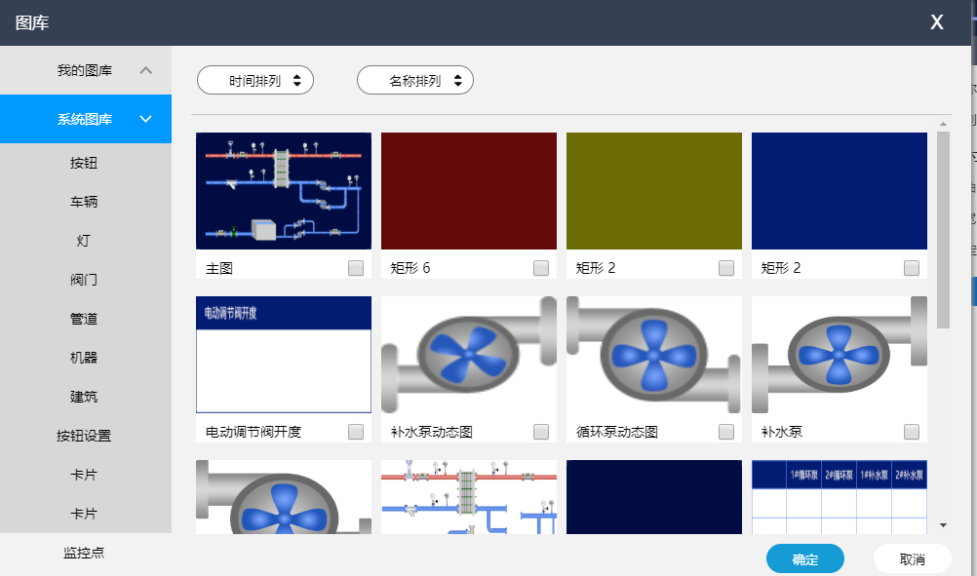Select the 按钮设置 category
Screen dimensions: 977x576
click(86, 436)
